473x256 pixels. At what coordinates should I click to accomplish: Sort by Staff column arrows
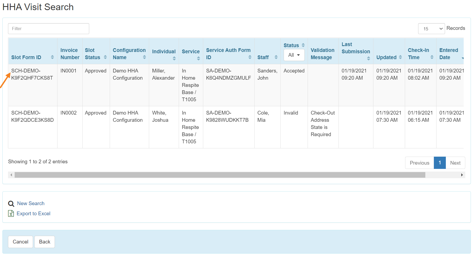click(x=276, y=57)
